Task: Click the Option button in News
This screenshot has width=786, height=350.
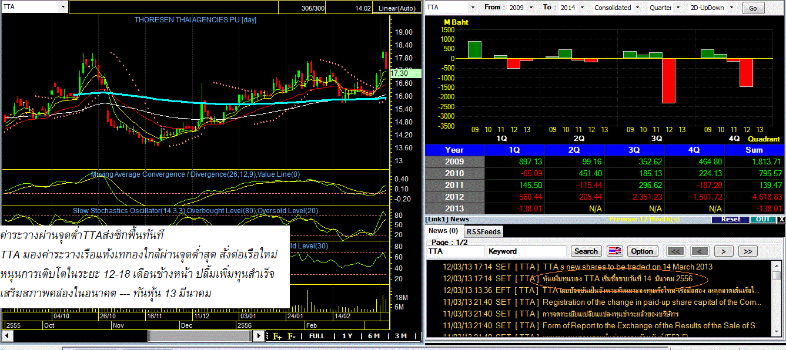Action: pyautogui.click(x=642, y=251)
